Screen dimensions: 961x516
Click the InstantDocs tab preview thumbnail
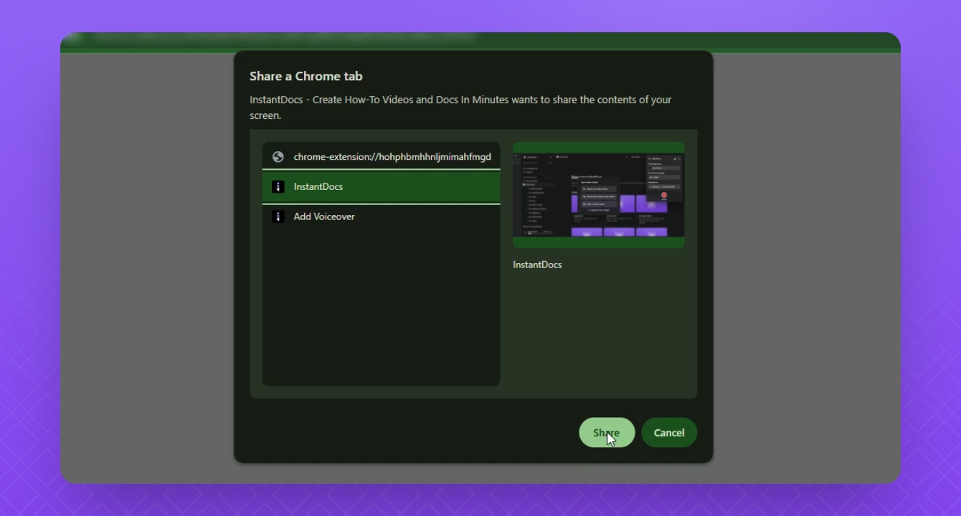(x=599, y=195)
